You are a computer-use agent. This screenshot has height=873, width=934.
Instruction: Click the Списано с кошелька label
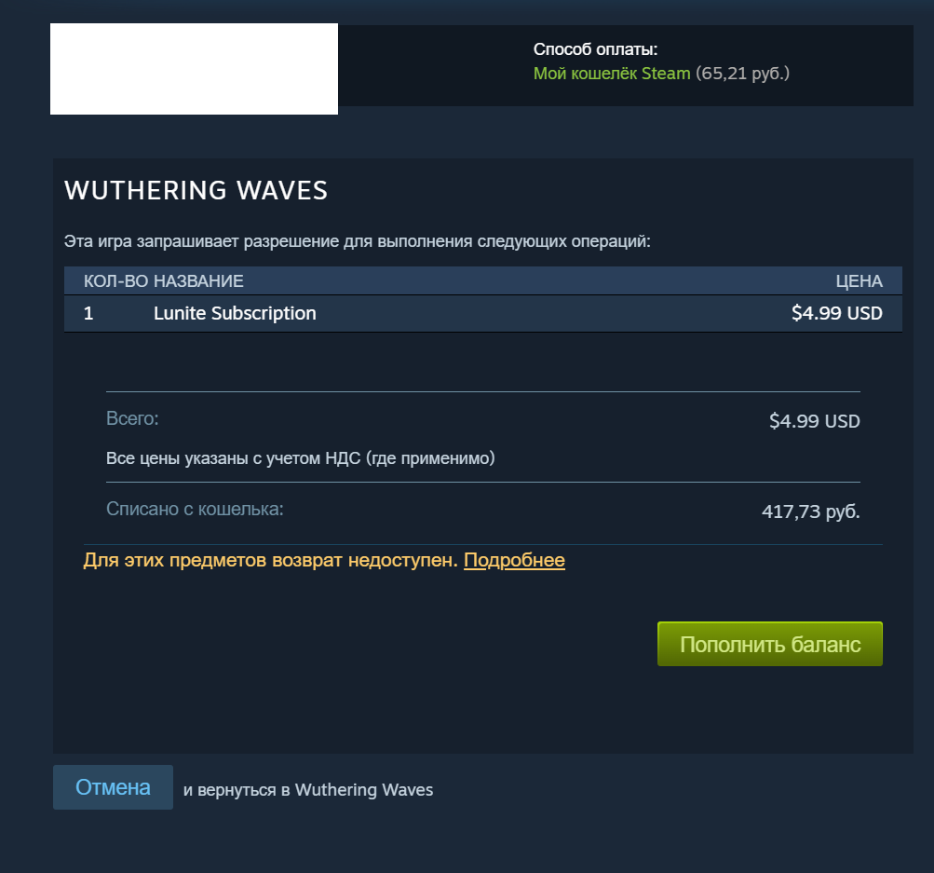coord(195,509)
